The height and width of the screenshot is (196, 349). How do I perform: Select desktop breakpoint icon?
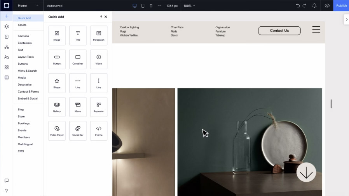coord(134,6)
